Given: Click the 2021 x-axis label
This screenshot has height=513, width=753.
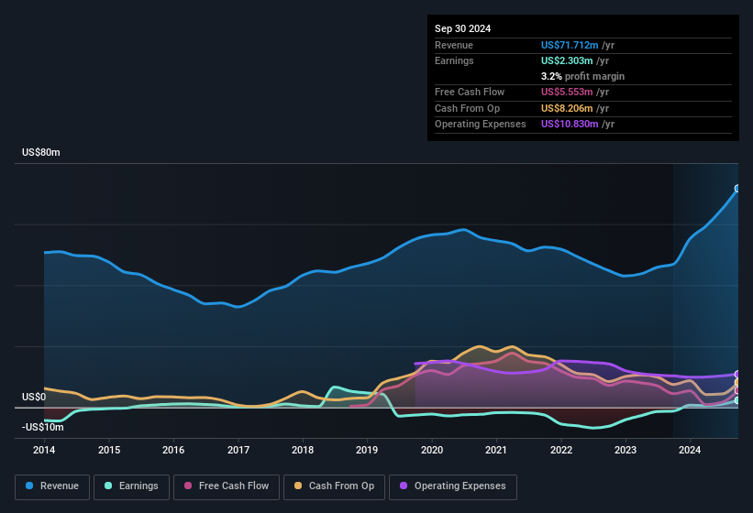Looking at the screenshot, I should click(x=496, y=450).
